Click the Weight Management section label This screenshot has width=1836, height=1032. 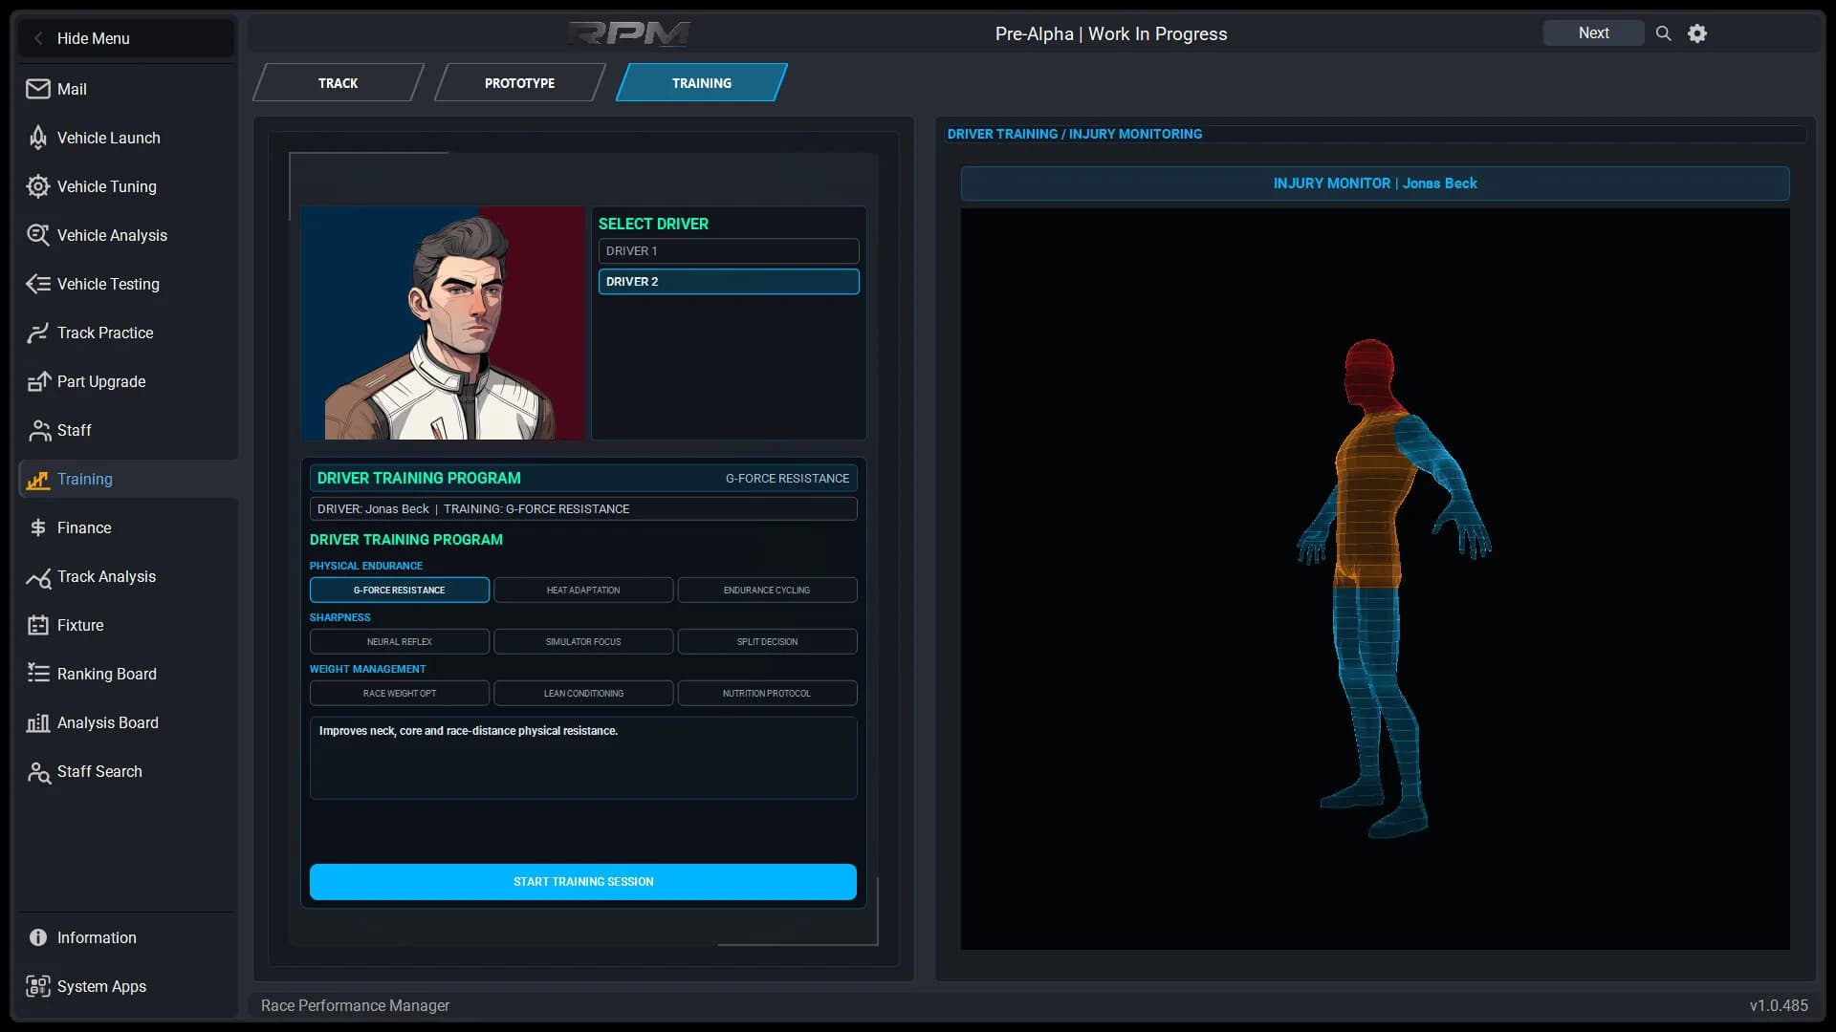(x=368, y=669)
